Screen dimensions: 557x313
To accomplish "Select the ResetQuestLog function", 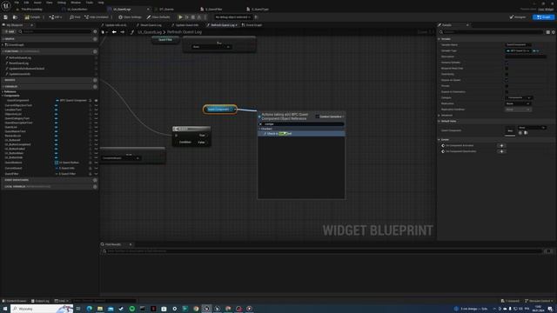I will click(19, 63).
